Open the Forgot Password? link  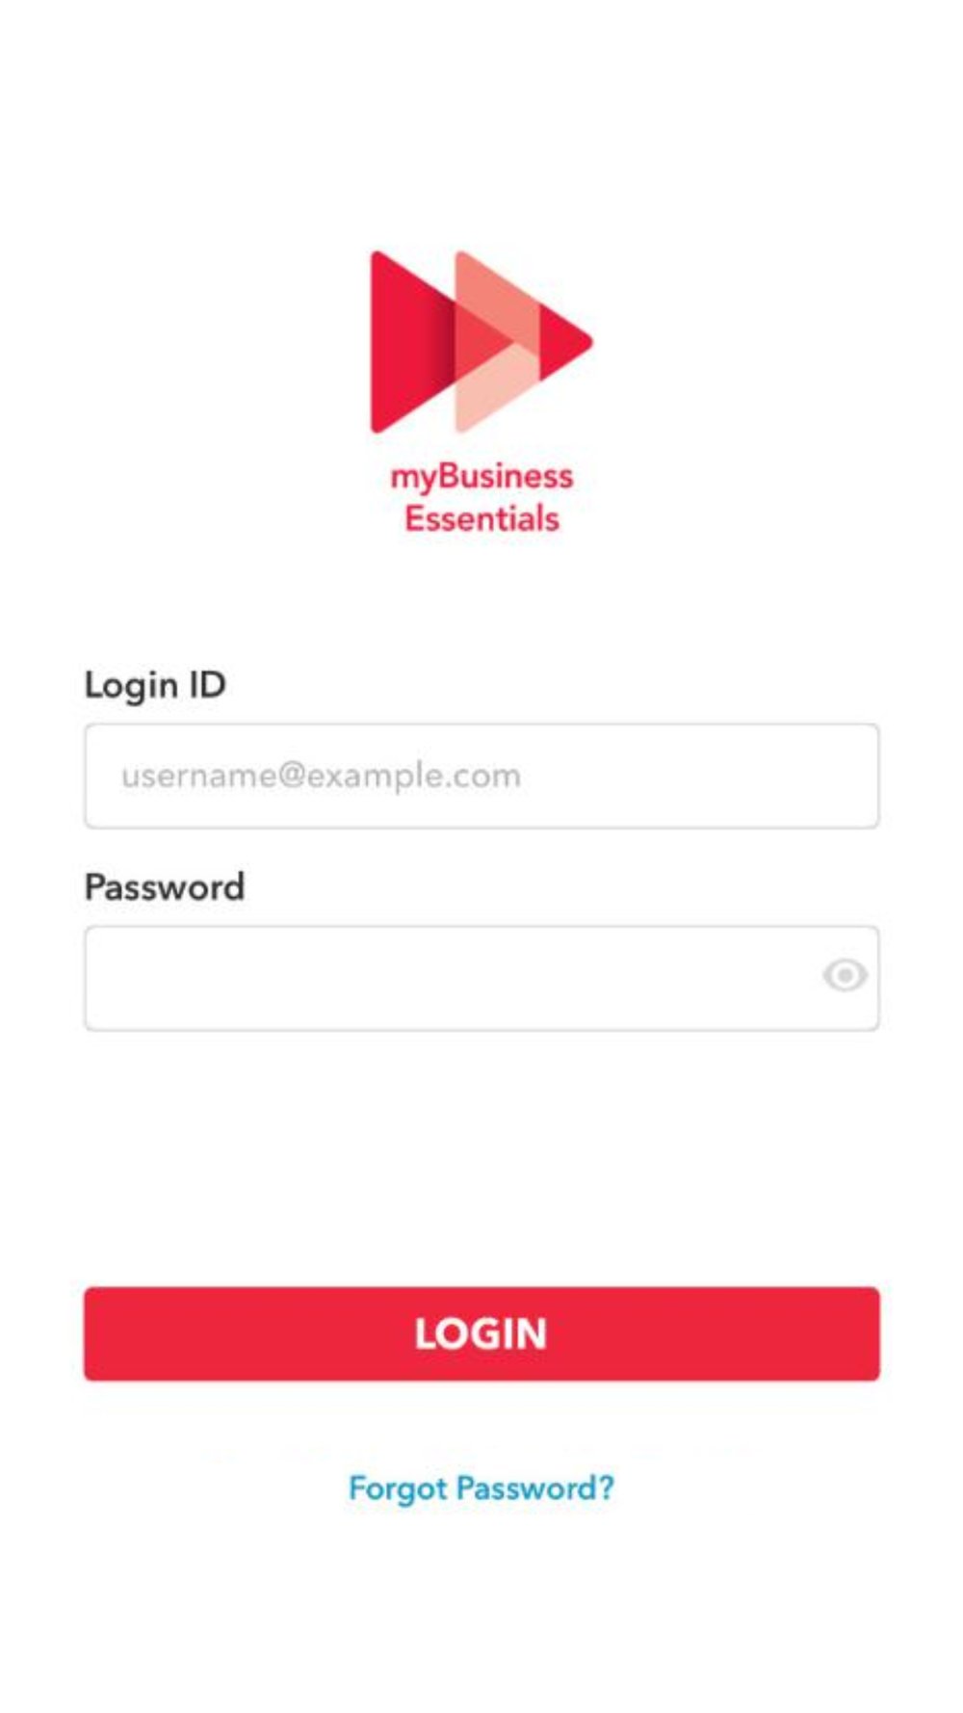coord(481,1488)
